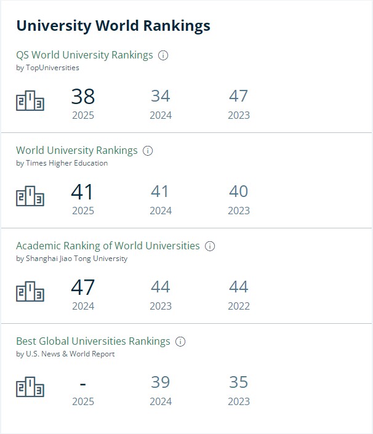The width and height of the screenshot is (373, 434).
Task: Click Times Higher Education 2023 rank 40
Action: click(239, 191)
